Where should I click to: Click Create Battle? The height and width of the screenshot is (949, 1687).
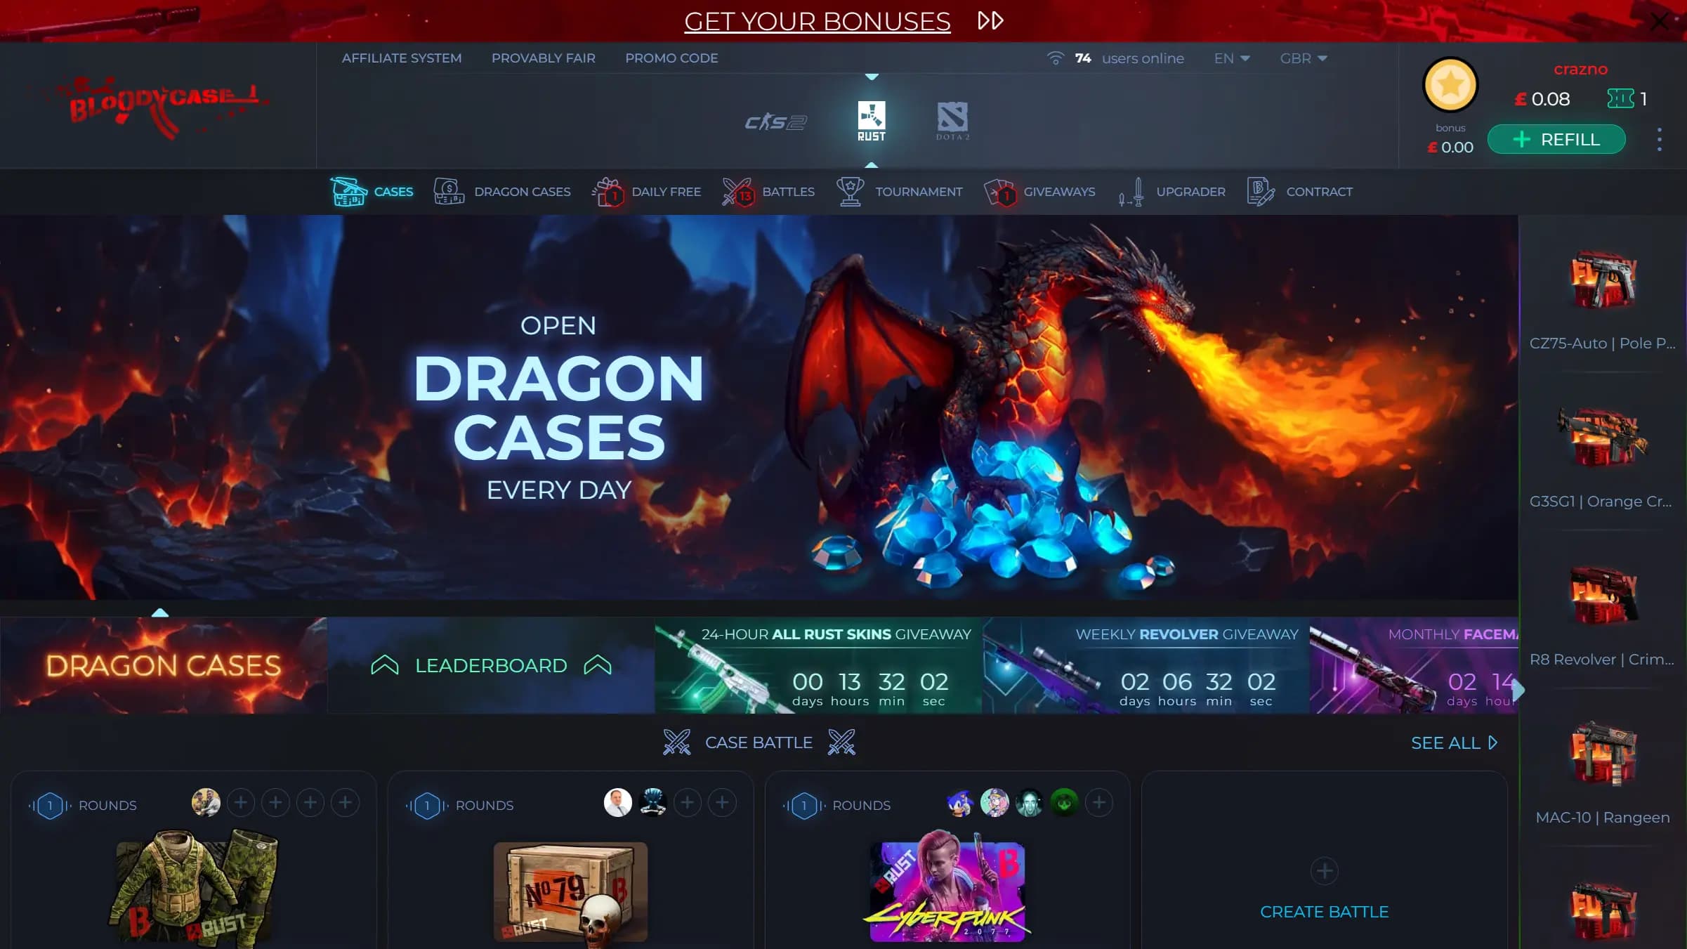(1324, 912)
